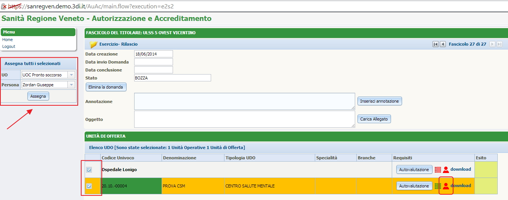Click the Elimina la domanda button
Viewport: 508px width, 200px height.
[106, 87]
